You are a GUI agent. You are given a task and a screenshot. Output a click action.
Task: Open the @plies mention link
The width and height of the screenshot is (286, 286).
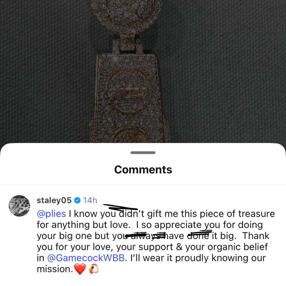(x=51, y=214)
